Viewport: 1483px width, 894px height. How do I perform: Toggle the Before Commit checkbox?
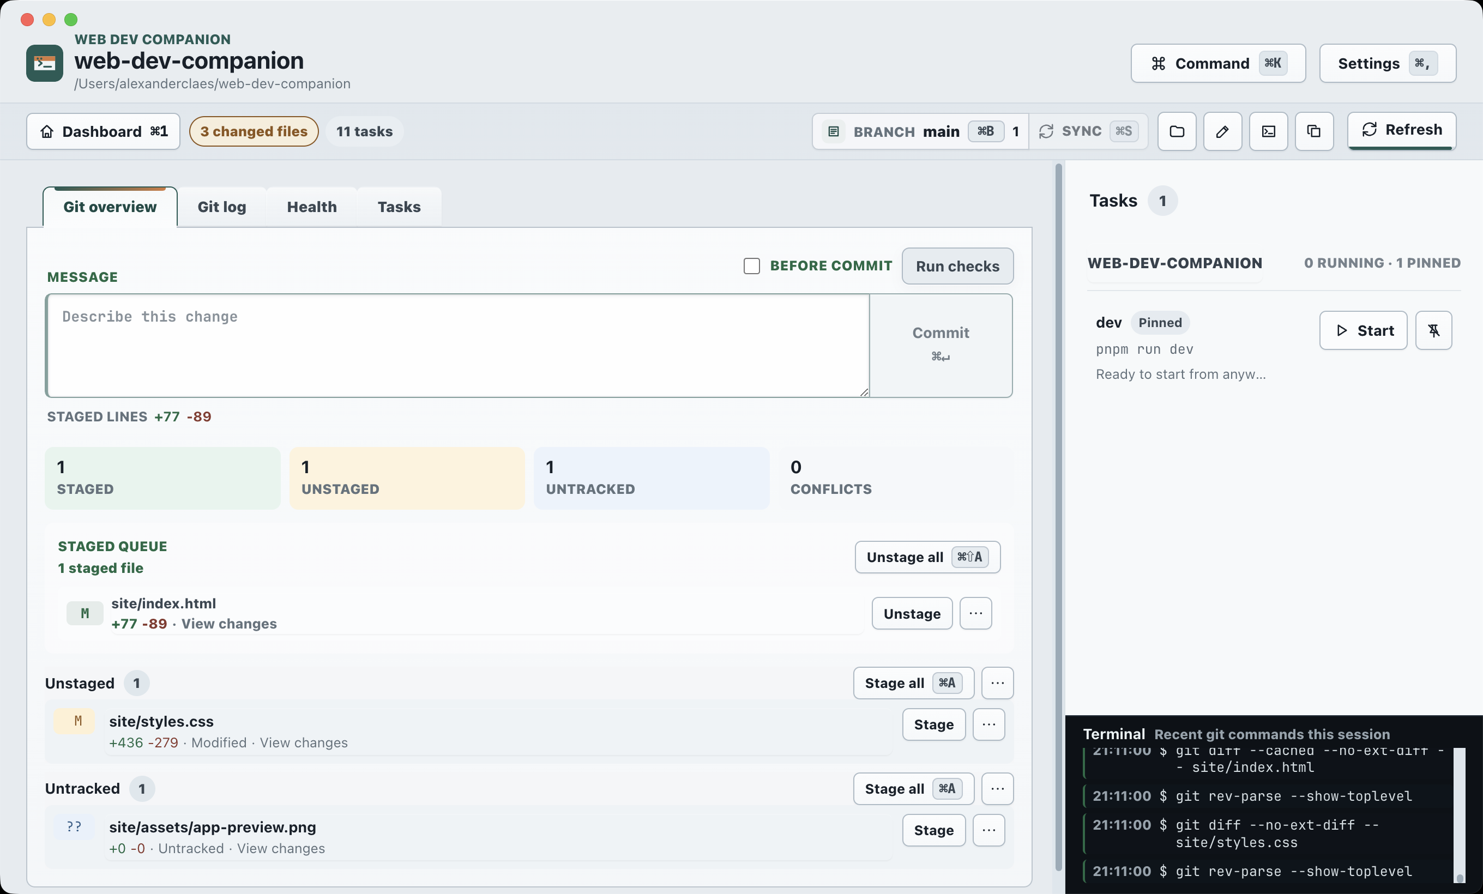pyautogui.click(x=752, y=266)
